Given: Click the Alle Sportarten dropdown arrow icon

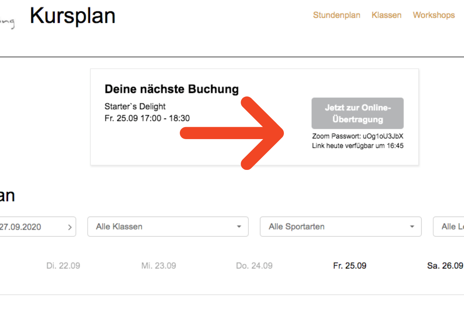Looking at the screenshot, I should pyautogui.click(x=412, y=227).
